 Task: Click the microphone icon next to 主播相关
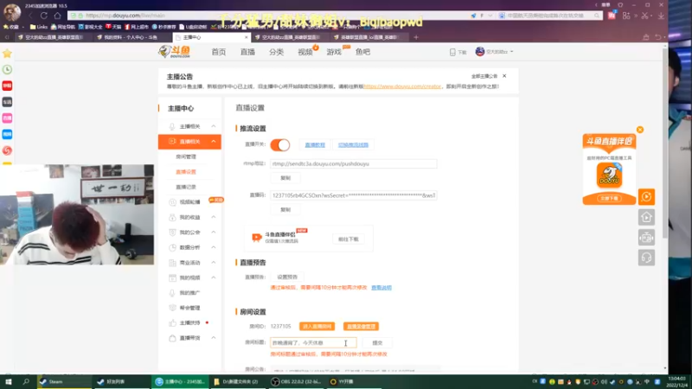click(x=172, y=126)
